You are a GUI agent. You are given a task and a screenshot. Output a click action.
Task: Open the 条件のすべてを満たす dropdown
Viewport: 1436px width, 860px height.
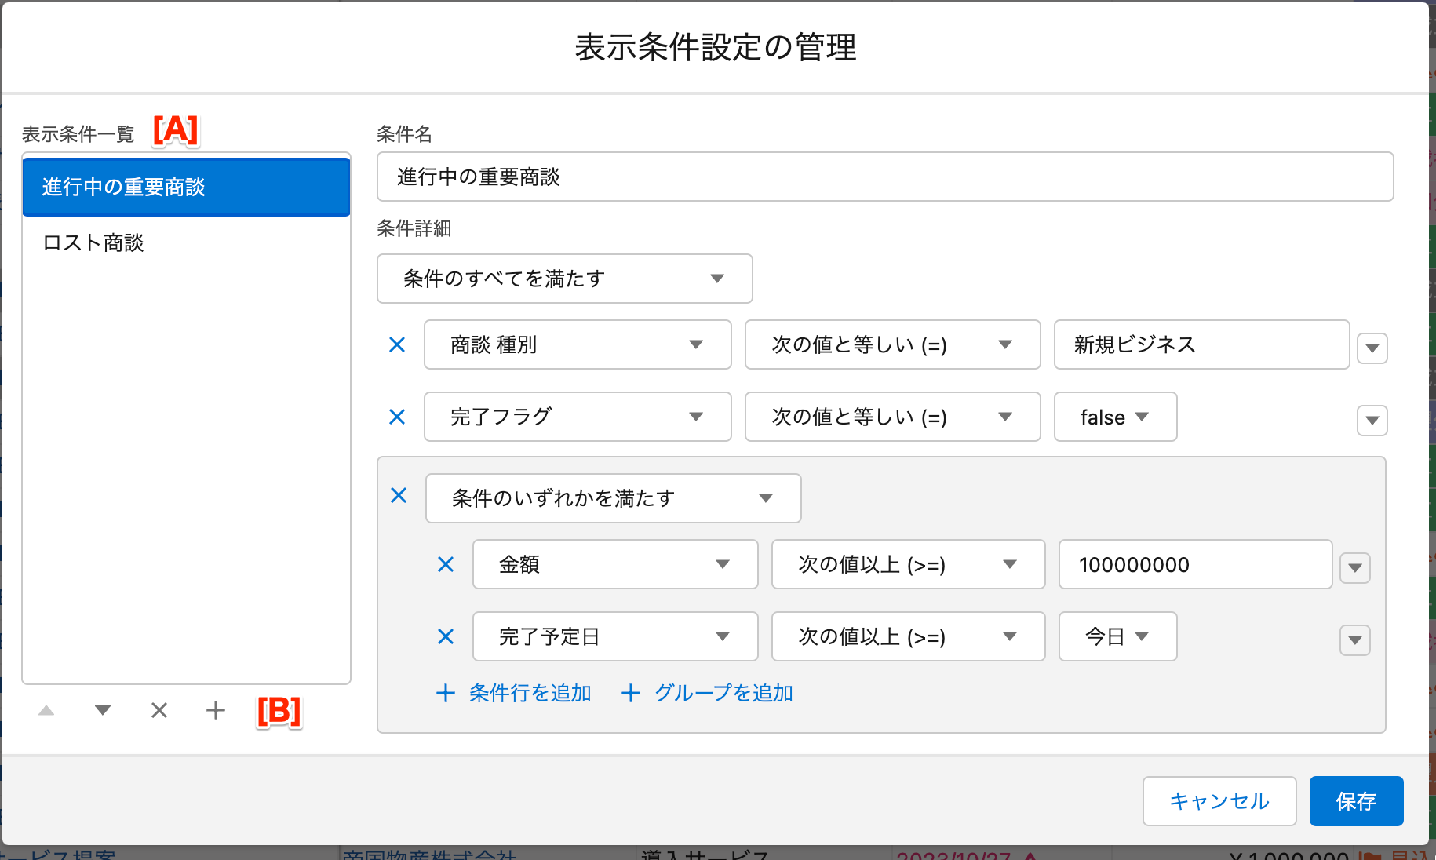[564, 279]
